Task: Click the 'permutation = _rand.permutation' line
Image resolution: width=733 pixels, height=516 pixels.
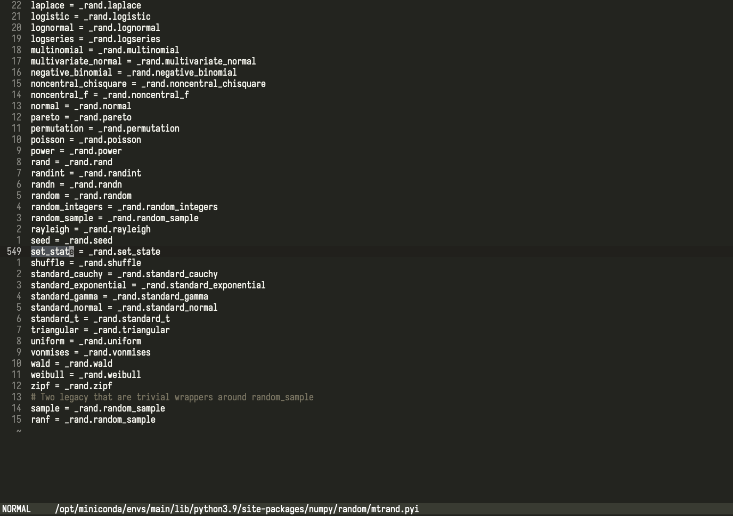Action: [x=105, y=128]
